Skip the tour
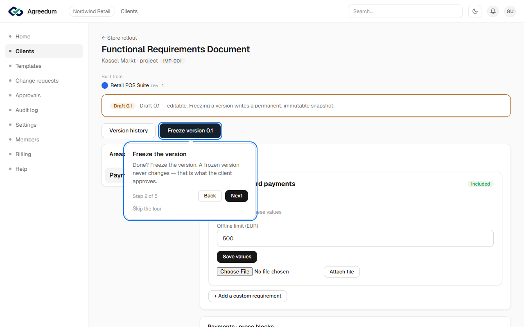The height and width of the screenshot is (327, 524). [x=147, y=209]
